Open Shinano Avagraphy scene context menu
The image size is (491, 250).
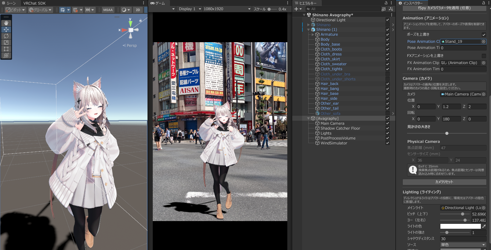[392, 15]
